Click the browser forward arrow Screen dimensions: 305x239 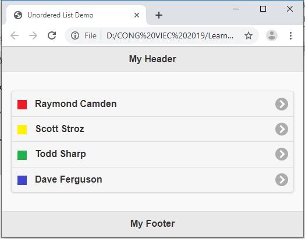point(33,35)
